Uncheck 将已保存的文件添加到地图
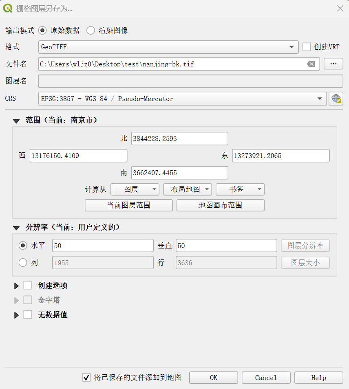The height and width of the screenshot is (389, 349). [86, 378]
